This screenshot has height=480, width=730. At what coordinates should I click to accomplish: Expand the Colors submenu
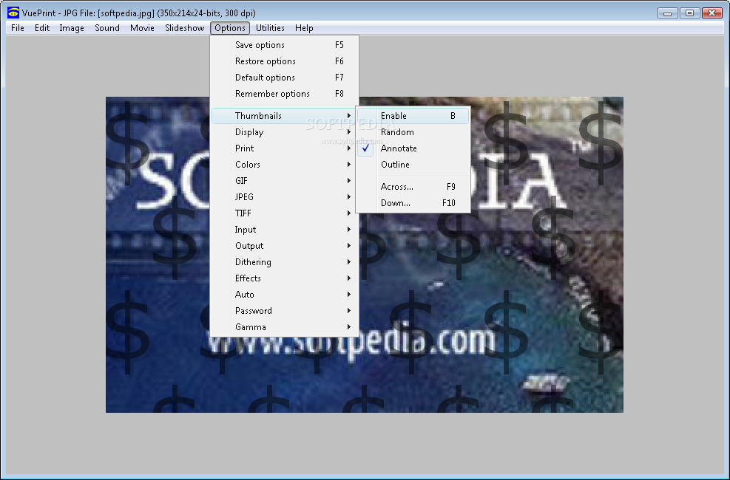pos(285,165)
